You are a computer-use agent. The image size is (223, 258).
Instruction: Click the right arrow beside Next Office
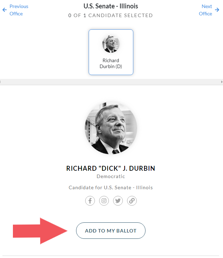click(x=217, y=10)
